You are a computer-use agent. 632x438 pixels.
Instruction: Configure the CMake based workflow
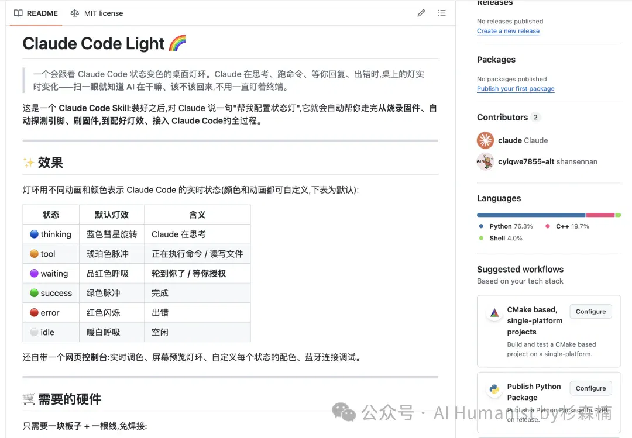[x=590, y=312]
